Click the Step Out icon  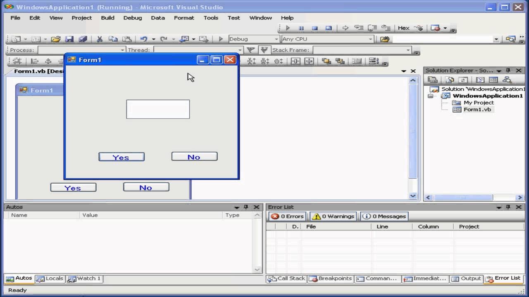pyautogui.click(x=386, y=28)
